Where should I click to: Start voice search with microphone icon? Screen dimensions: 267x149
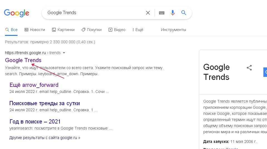tap(173, 13)
